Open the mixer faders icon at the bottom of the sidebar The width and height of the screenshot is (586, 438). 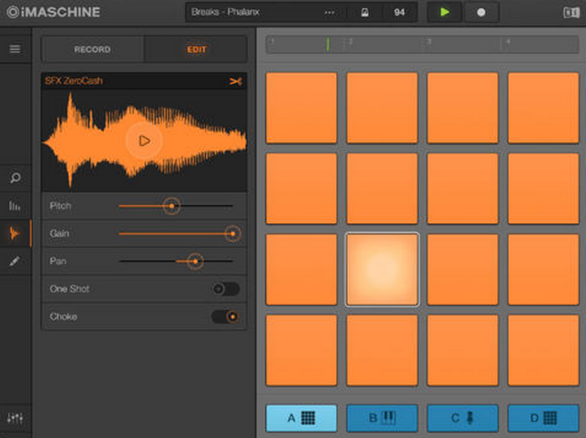(15, 417)
